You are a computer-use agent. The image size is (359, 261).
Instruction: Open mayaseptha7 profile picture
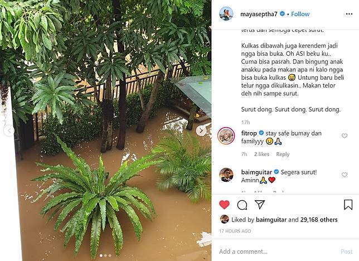pos(226,14)
